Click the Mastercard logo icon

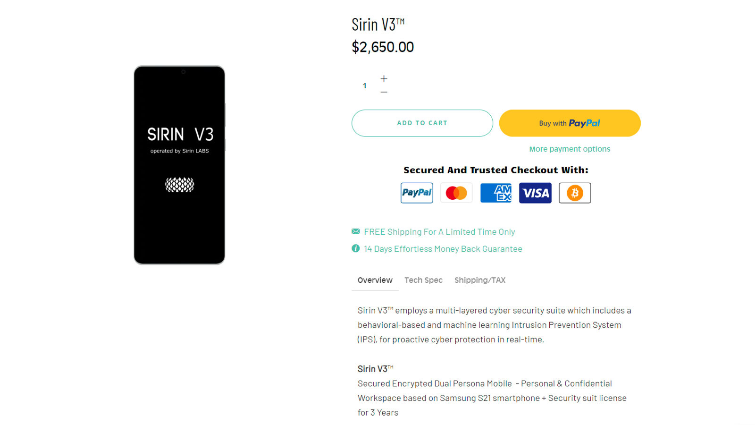456,193
